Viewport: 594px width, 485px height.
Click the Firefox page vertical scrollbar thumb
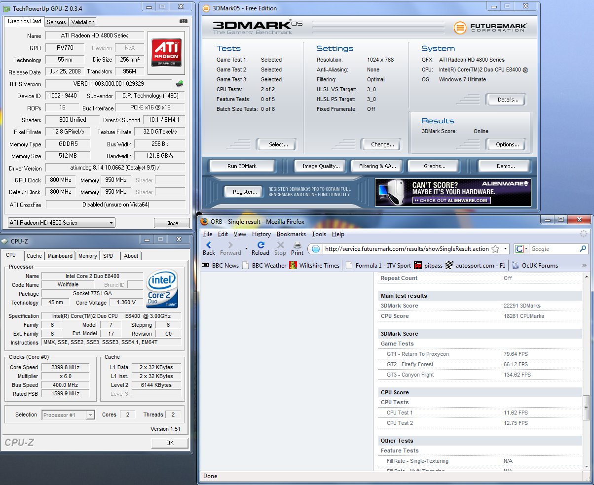click(586, 408)
